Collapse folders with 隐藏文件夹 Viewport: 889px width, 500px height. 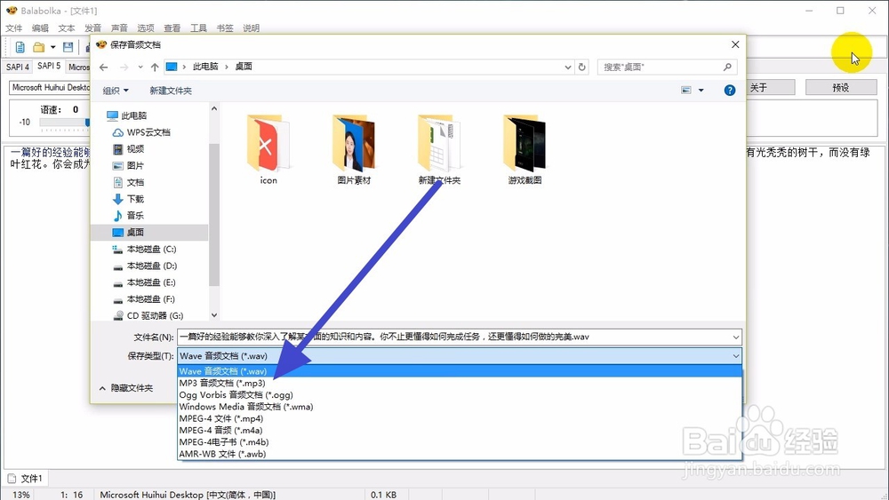pyautogui.click(x=126, y=388)
